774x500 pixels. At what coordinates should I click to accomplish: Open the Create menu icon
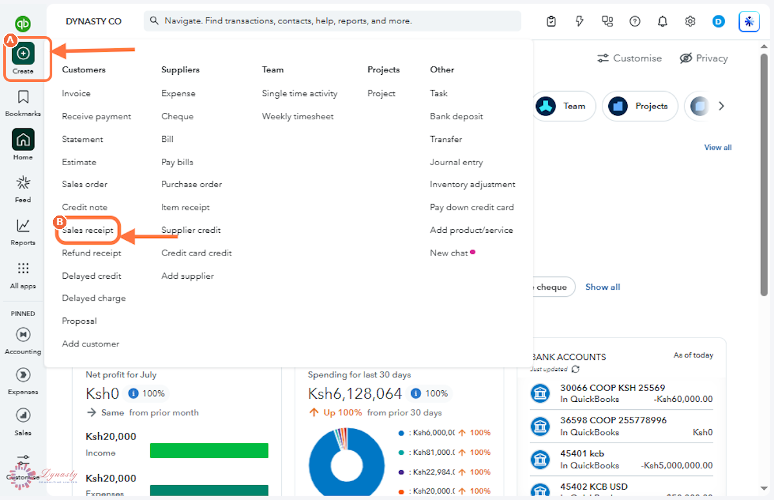click(23, 53)
